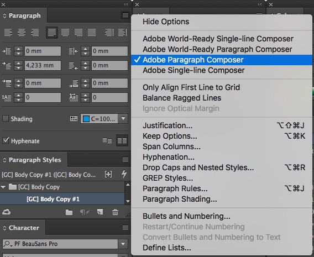314x257 pixels.
Task: Open the Character panel menu icon
Action: [x=125, y=227]
